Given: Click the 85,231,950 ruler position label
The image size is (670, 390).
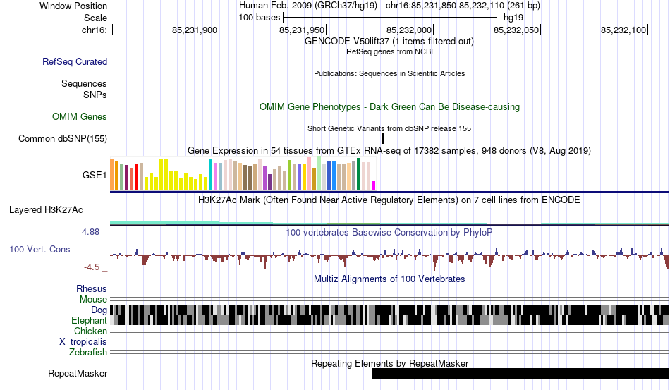Looking at the screenshot, I should point(302,30).
